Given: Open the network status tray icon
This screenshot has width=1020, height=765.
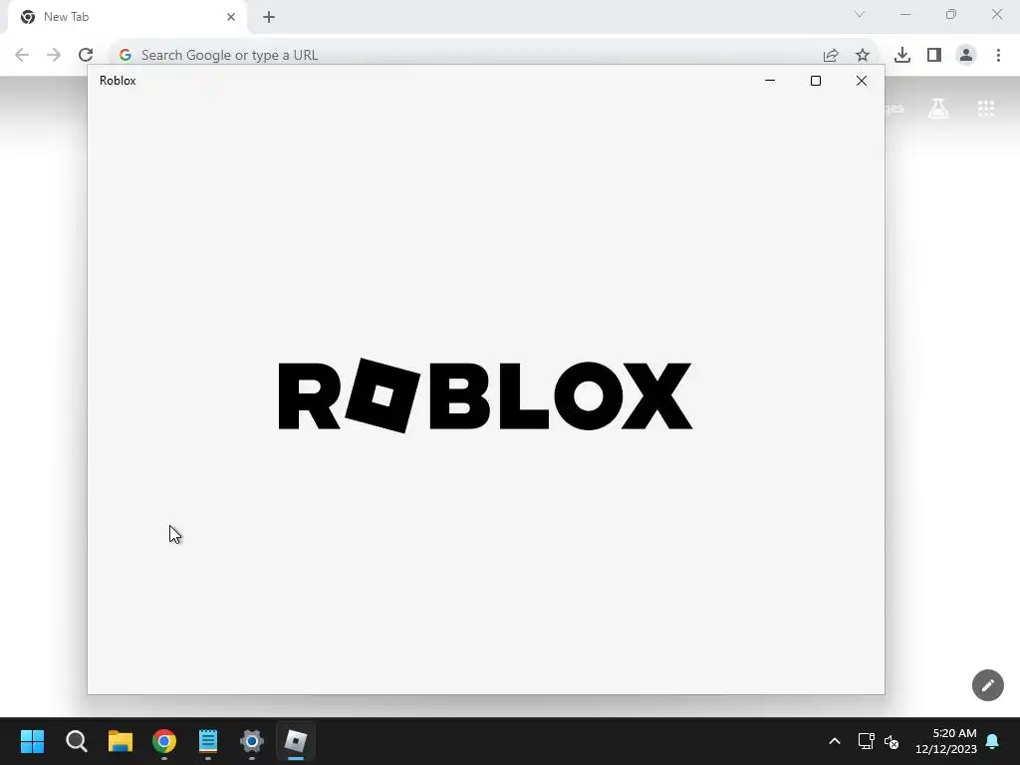Looking at the screenshot, I should pyautogui.click(x=866, y=741).
